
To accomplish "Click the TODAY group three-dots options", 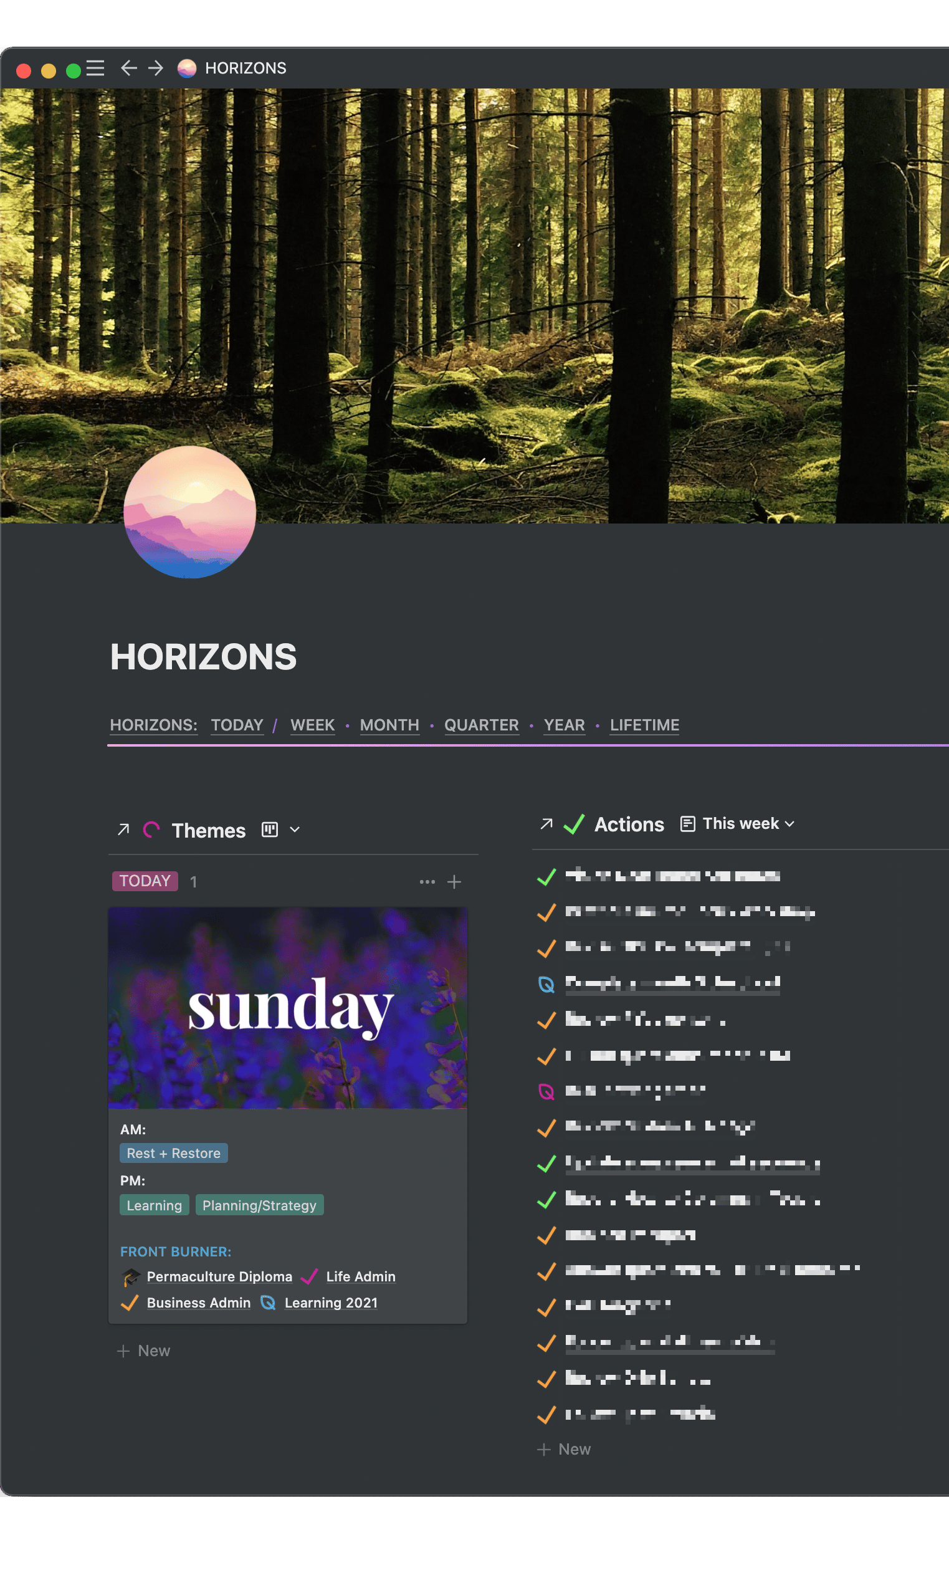I will [427, 882].
